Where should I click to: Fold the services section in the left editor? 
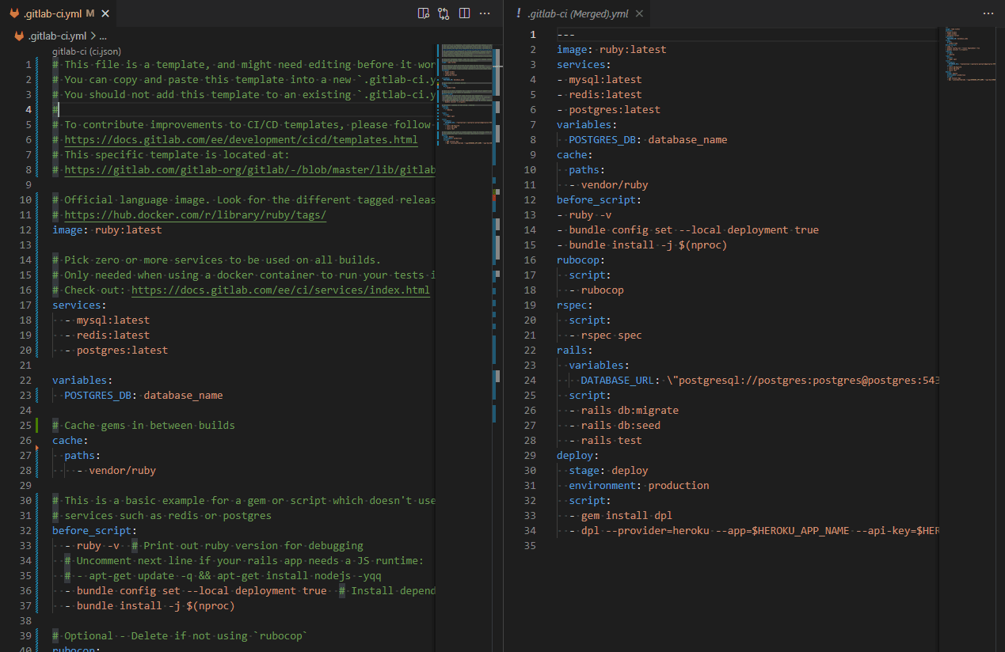[44, 305]
